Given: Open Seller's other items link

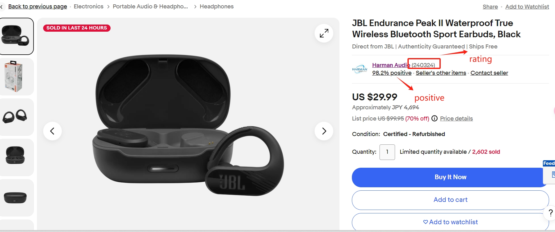Looking at the screenshot, I should coord(441,73).
